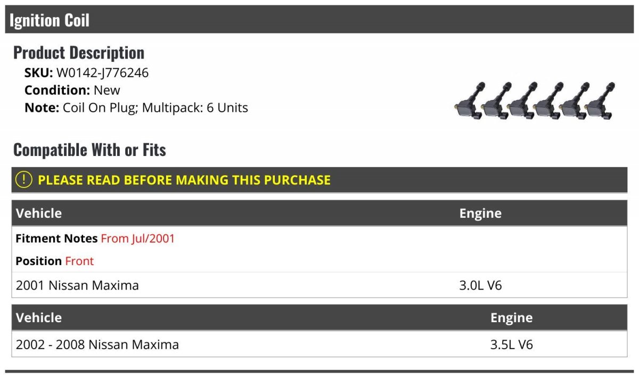Screen dimensions: 639x378
Task: Click the Compatible With or Fits heading
Action: click(x=89, y=150)
